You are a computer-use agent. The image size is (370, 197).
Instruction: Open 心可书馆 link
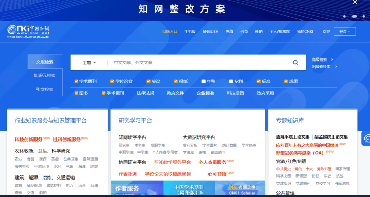(217, 174)
